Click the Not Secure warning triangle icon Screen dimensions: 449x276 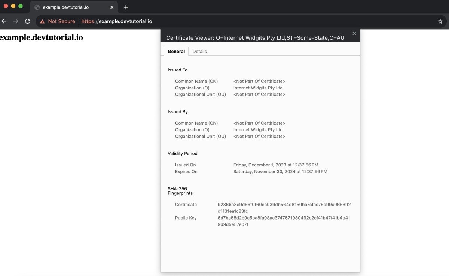(x=42, y=21)
